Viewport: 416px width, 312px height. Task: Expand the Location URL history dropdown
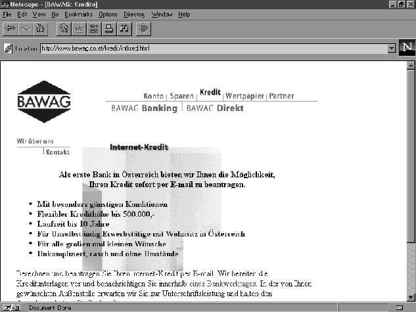[x=392, y=49]
